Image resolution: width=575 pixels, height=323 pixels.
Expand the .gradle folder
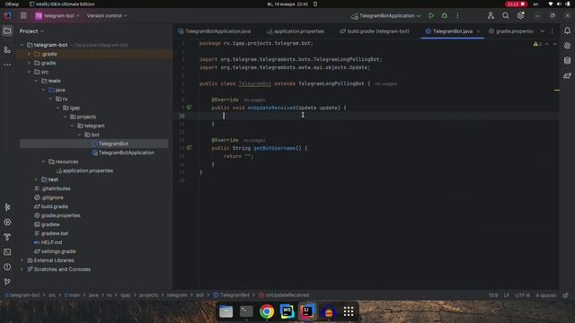[29, 54]
